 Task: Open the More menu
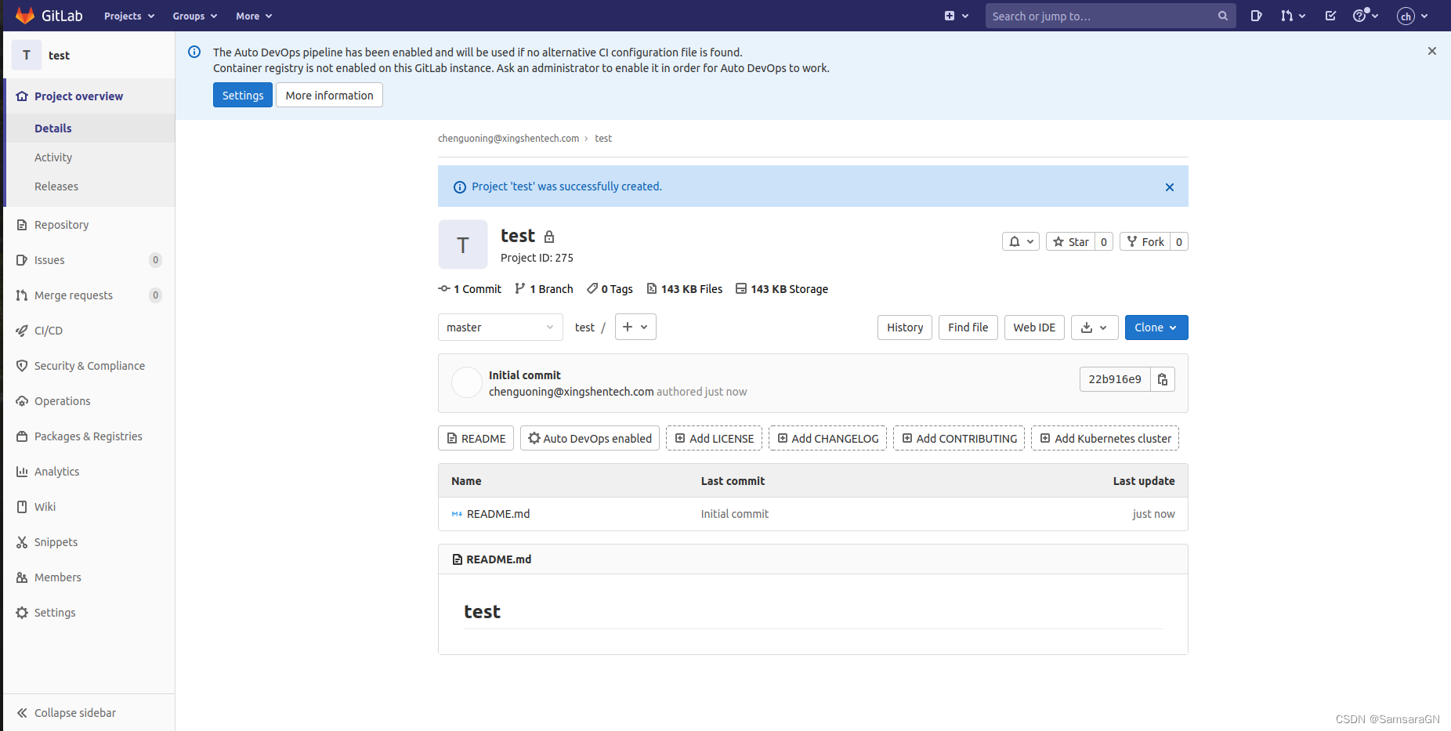(254, 16)
